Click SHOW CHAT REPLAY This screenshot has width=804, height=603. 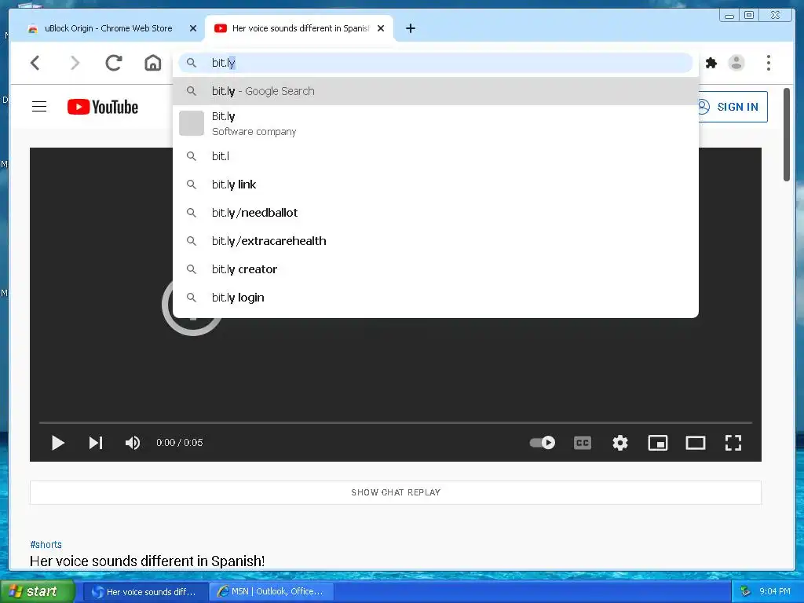(396, 492)
